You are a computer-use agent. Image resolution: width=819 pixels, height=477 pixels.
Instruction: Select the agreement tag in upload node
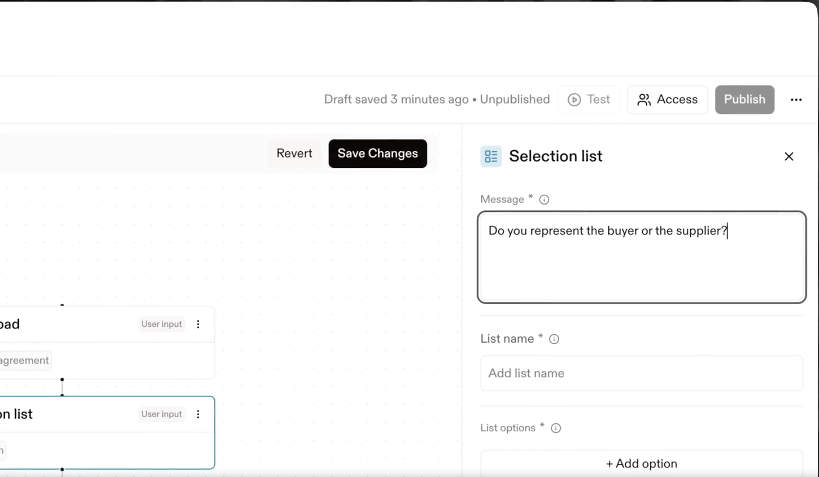pos(24,361)
